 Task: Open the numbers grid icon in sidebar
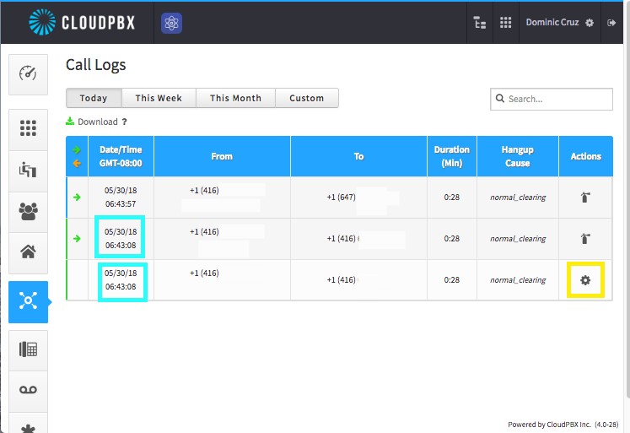pyautogui.click(x=28, y=128)
